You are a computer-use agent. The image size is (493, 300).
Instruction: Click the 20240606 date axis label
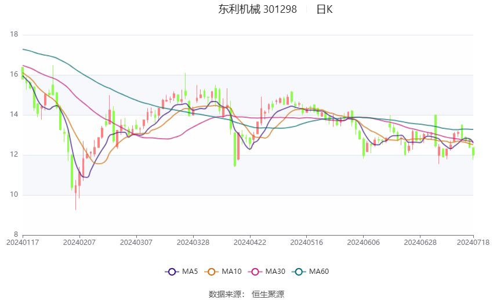[363, 243]
